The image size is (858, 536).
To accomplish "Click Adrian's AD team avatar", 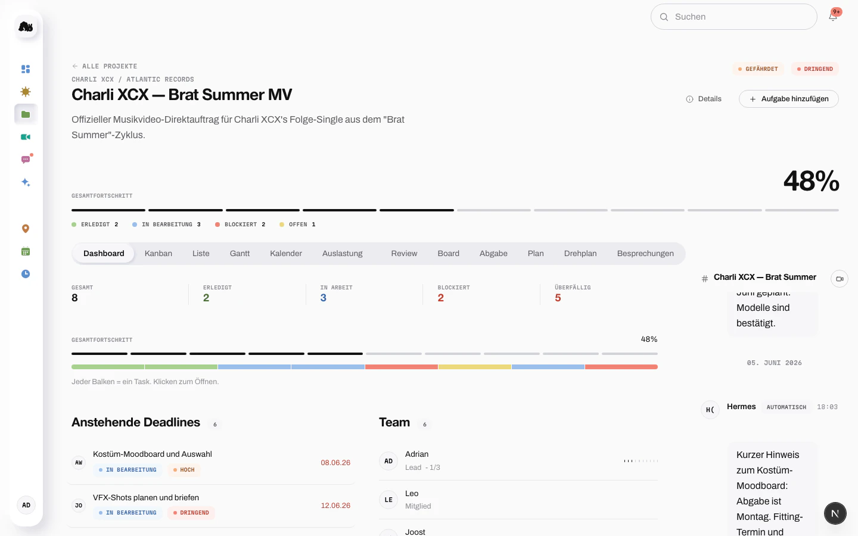I will coord(388,461).
